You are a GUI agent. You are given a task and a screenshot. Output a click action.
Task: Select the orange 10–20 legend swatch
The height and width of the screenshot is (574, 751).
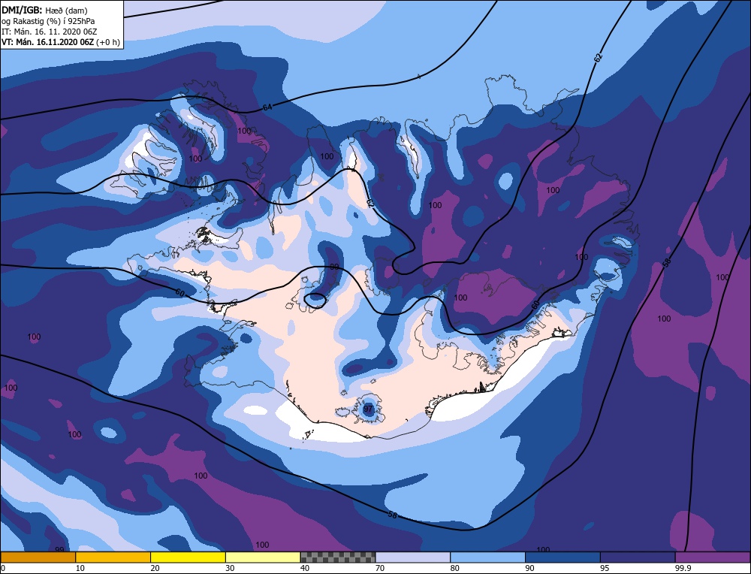coord(113,557)
